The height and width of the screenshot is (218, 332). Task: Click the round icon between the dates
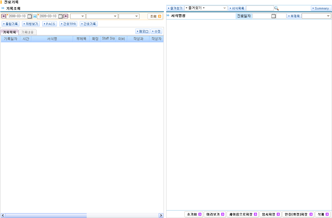[35, 16]
